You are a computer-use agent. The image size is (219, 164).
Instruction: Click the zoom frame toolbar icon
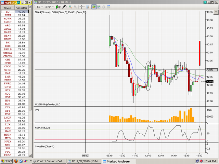click(88, 7)
